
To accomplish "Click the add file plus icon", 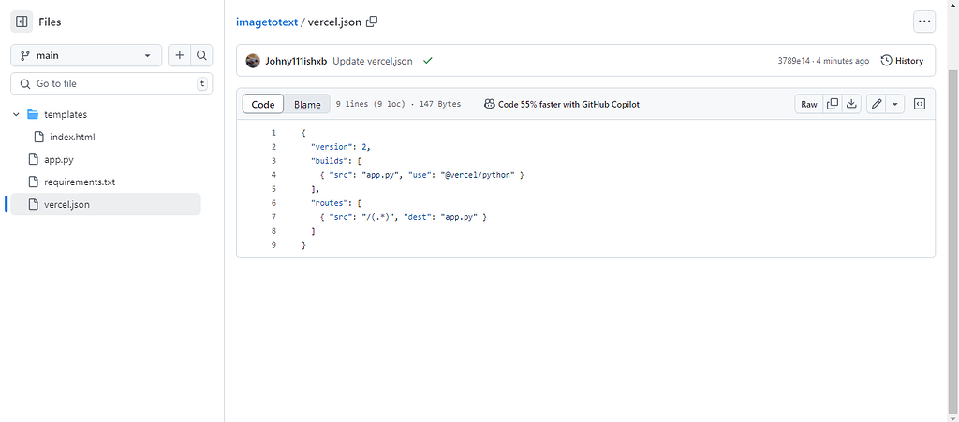I will [x=179, y=55].
